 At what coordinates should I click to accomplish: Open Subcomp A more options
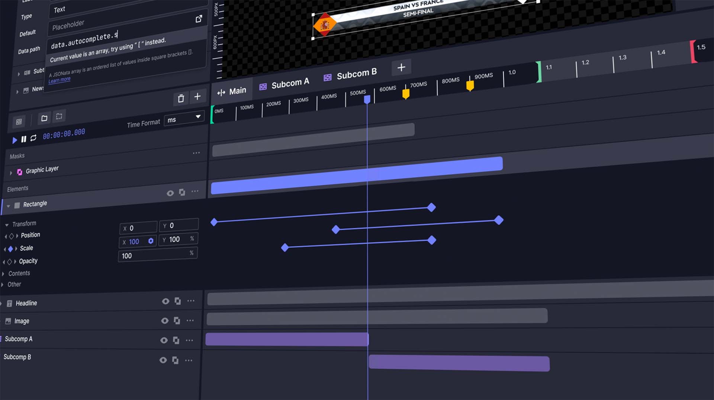189,340
